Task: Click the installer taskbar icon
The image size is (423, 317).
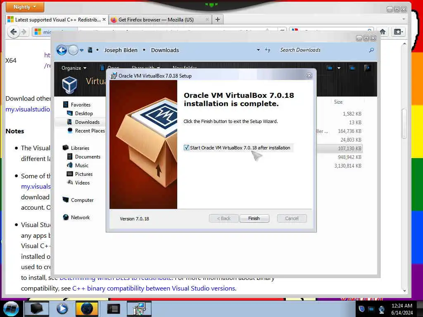Action: click(x=139, y=309)
